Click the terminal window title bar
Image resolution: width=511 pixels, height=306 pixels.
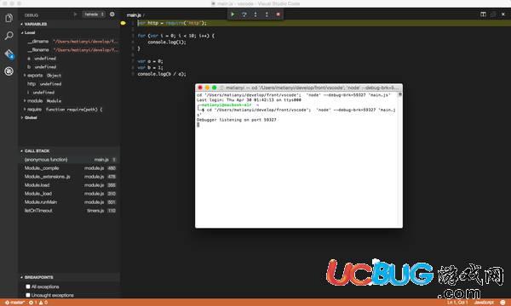tap(299, 88)
